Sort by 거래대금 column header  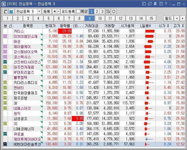point(91,26)
